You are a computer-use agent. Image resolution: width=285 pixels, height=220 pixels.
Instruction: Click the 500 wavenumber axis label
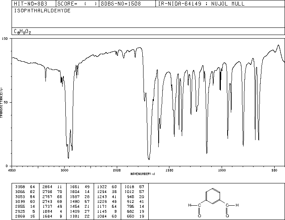(x=274, y=170)
